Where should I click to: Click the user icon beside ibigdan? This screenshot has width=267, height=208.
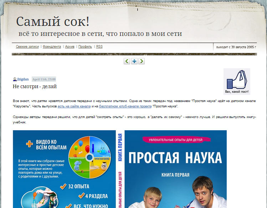(x=15, y=79)
